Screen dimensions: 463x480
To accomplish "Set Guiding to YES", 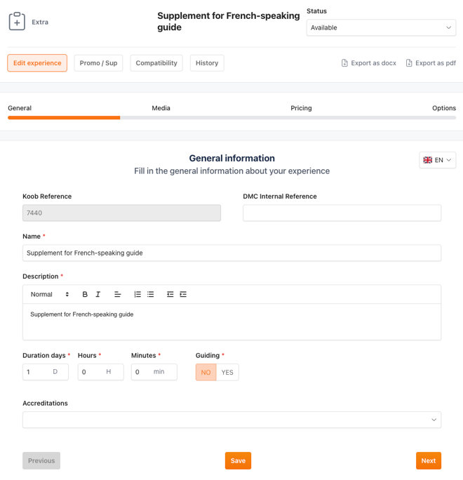I will (x=227, y=372).
